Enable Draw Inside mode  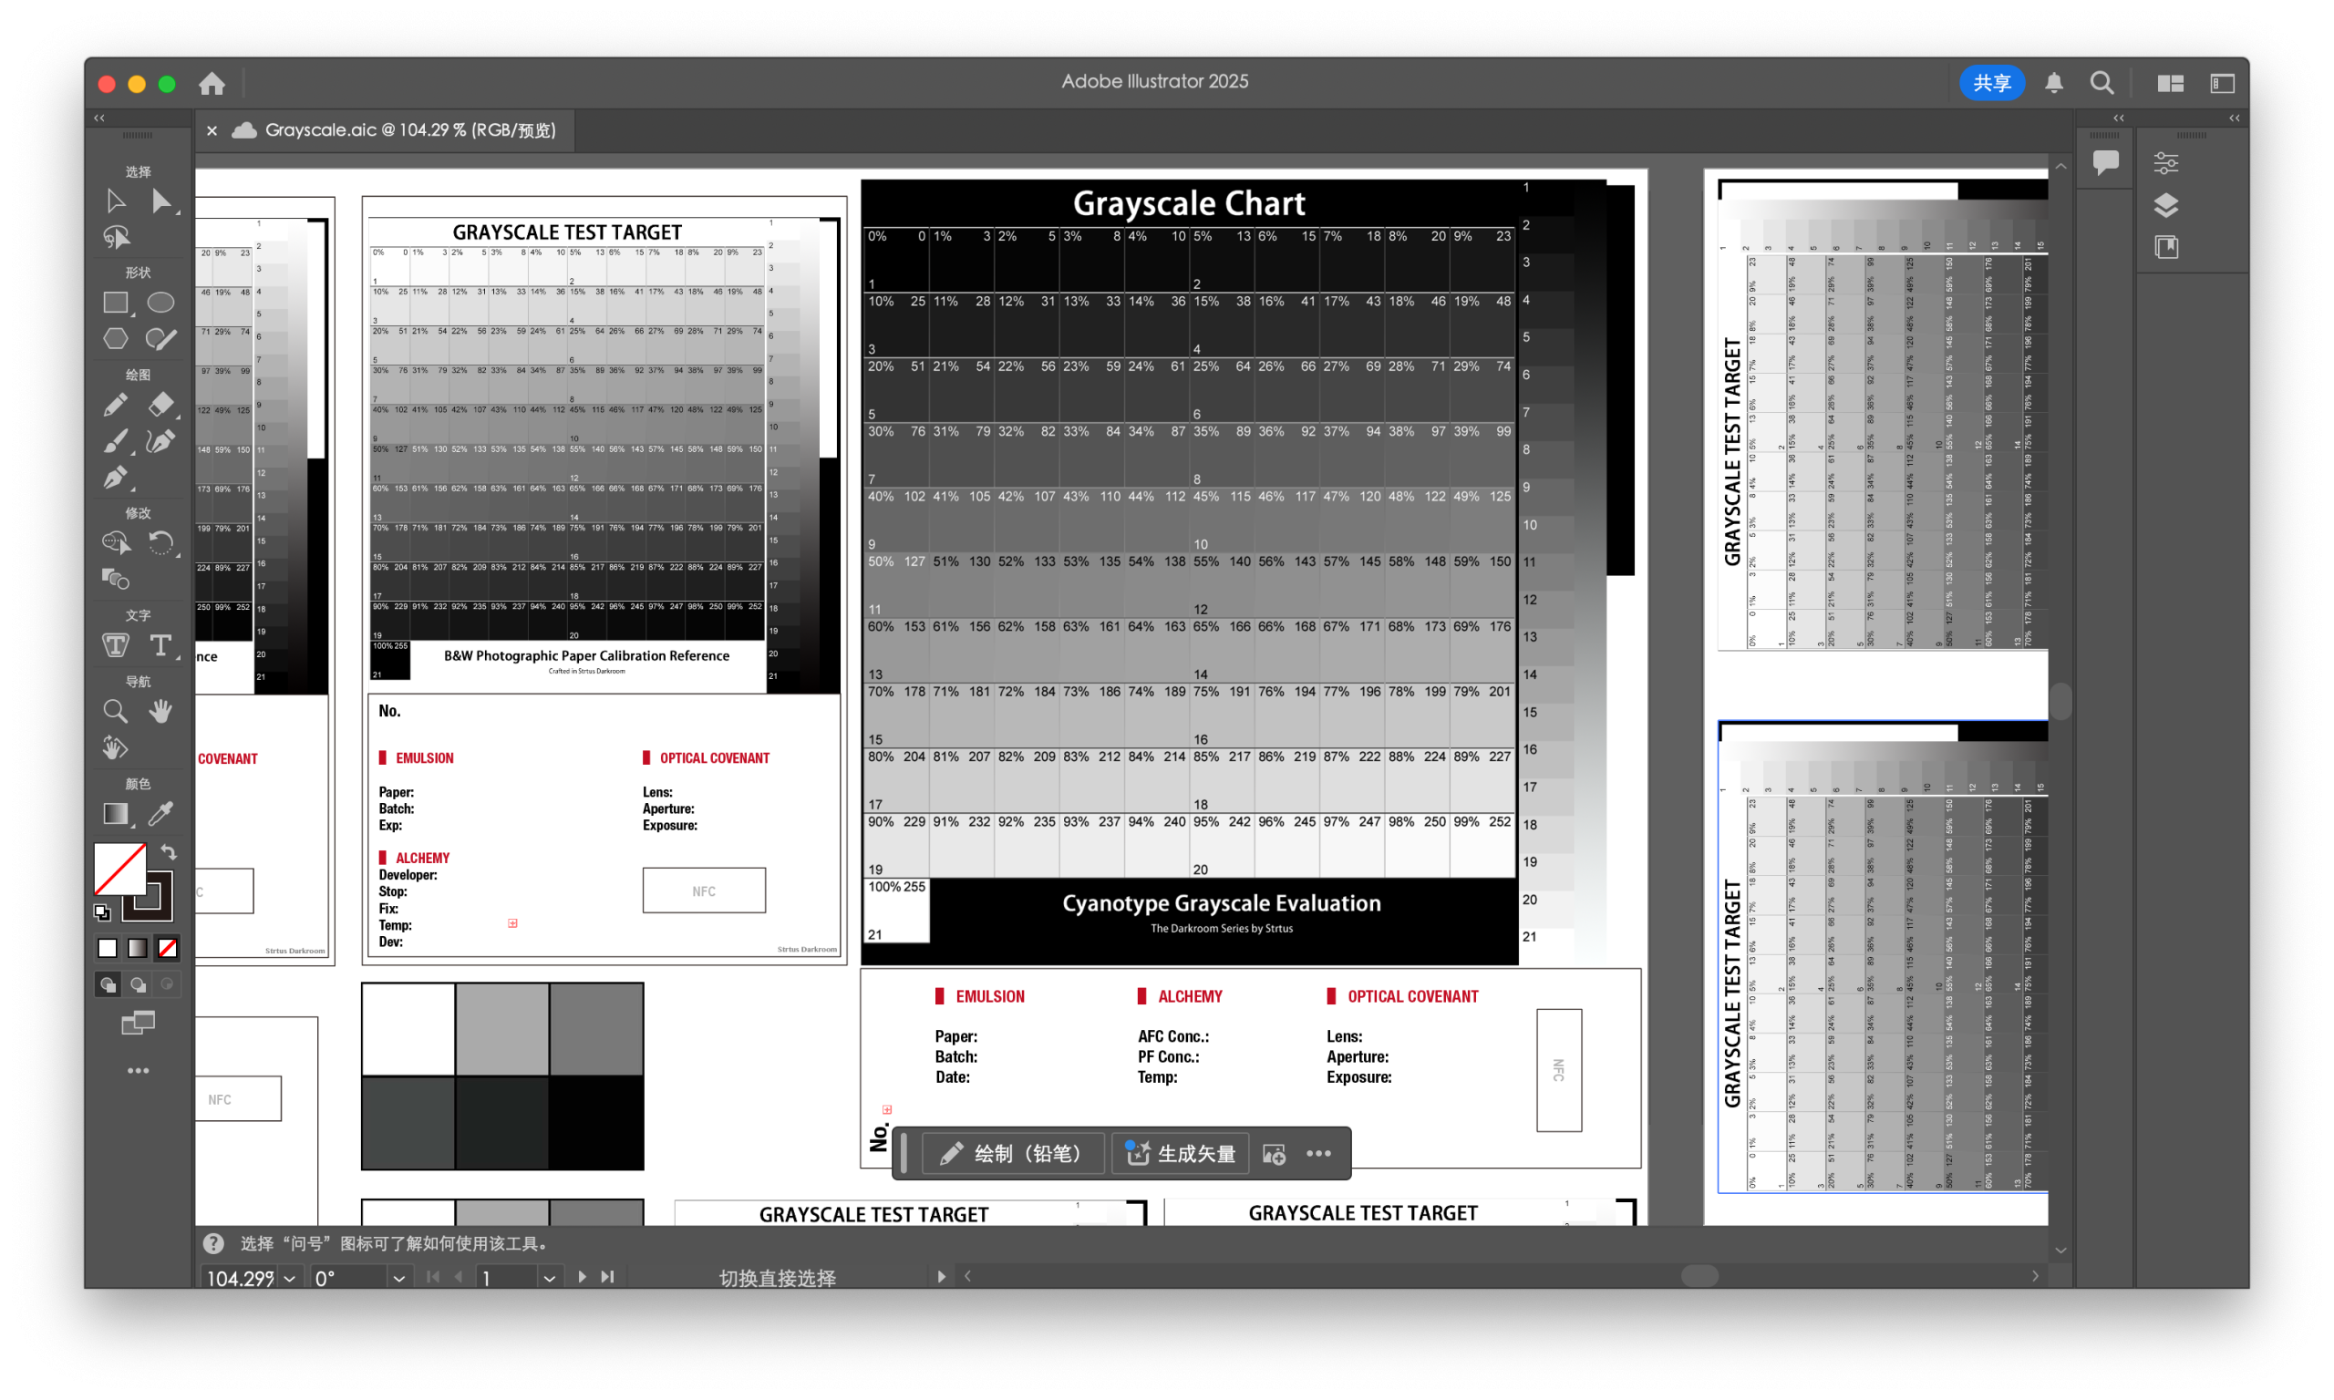coord(168,985)
